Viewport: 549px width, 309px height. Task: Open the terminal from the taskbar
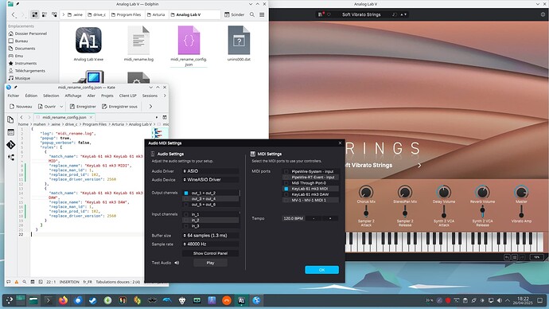coord(48,300)
